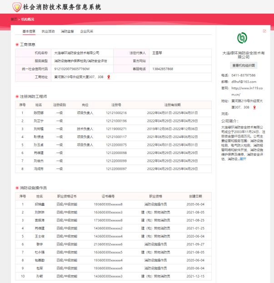Click the 消防设施操作员 section heading

pos(33,188)
